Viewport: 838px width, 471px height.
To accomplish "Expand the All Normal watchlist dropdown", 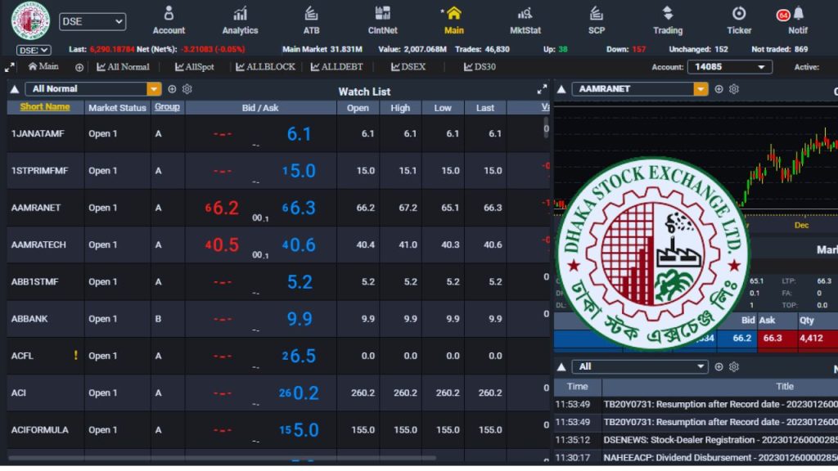I will 154,89.
